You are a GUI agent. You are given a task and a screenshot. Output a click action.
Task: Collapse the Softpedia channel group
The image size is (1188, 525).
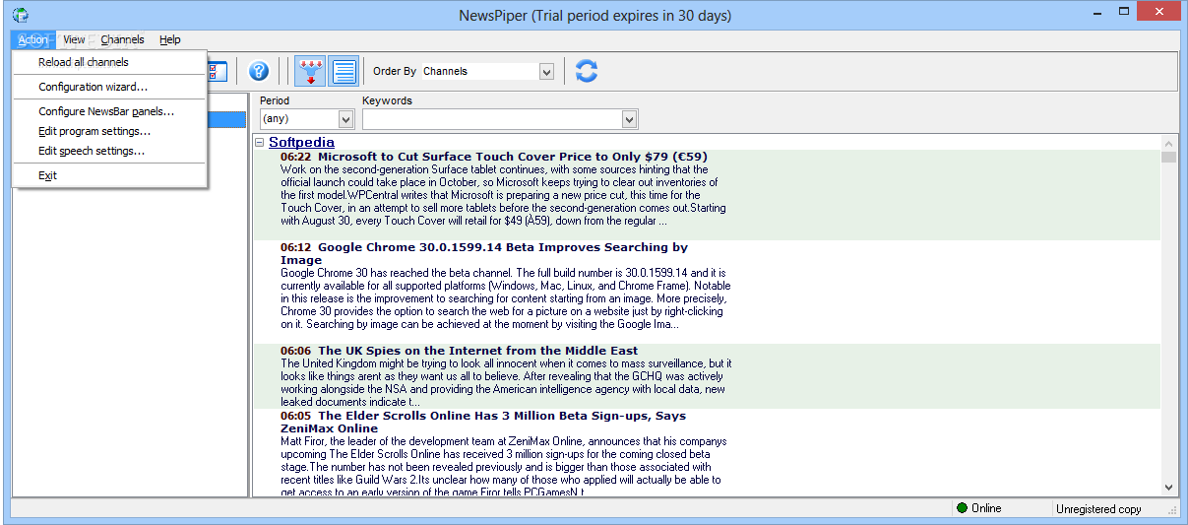coord(260,143)
